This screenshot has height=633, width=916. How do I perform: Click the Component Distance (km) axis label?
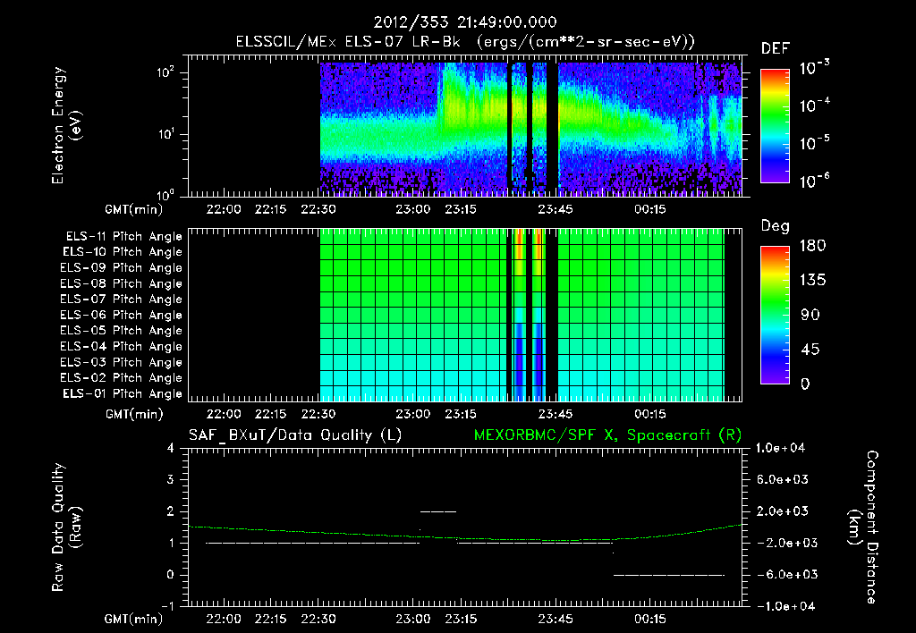[863, 527]
